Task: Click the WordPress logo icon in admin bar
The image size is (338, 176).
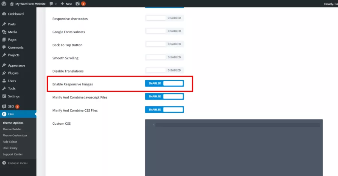Action: click(x=4, y=4)
